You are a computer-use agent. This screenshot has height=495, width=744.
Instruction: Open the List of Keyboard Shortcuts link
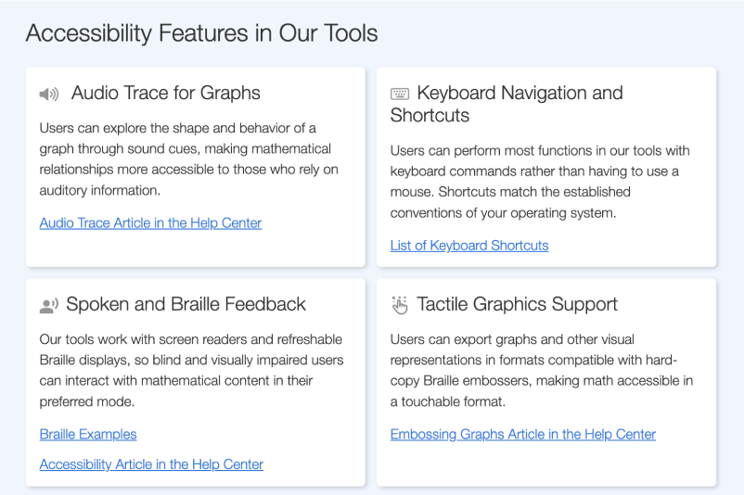pyautogui.click(x=468, y=246)
